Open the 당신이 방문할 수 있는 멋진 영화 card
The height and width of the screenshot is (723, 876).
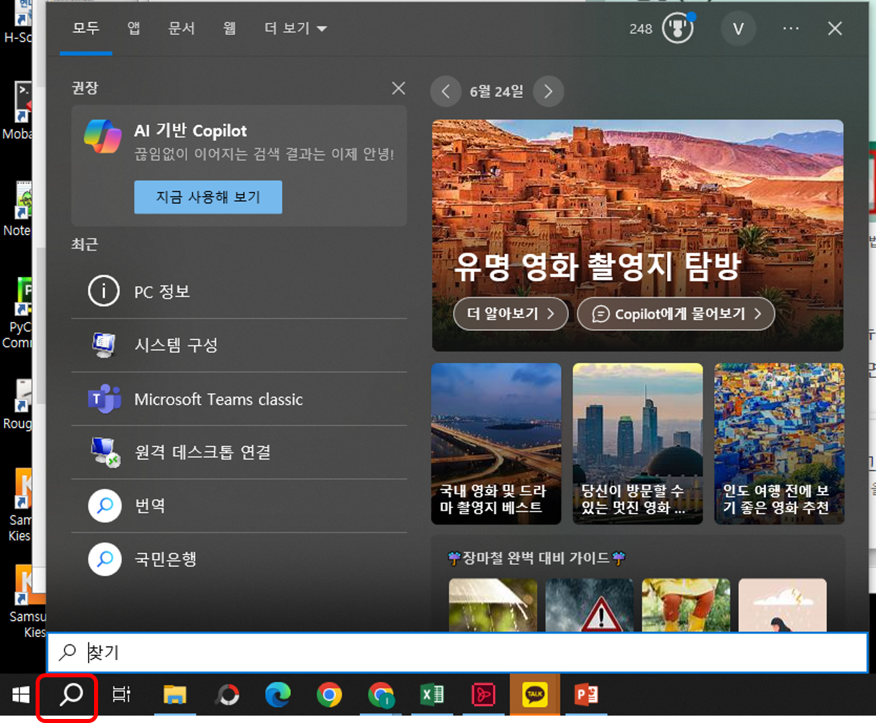click(638, 443)
